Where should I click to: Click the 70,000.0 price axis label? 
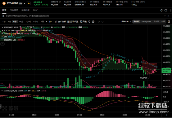(x=167, y=26)
